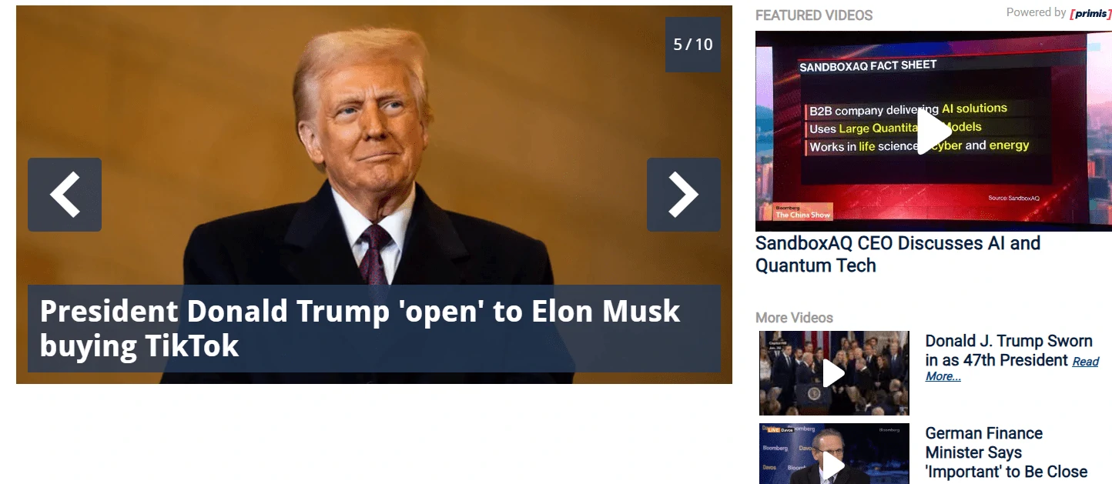Click the 'Powered by' text
Image resolution: width=1112 pixels, height=484 pixels.
tap(1036, 12)
